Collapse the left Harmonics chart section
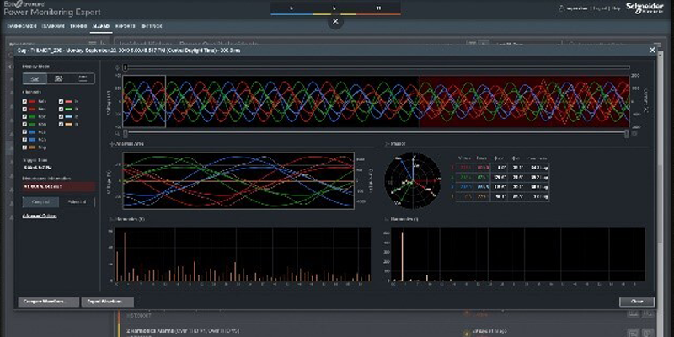 tap(113, 220)
